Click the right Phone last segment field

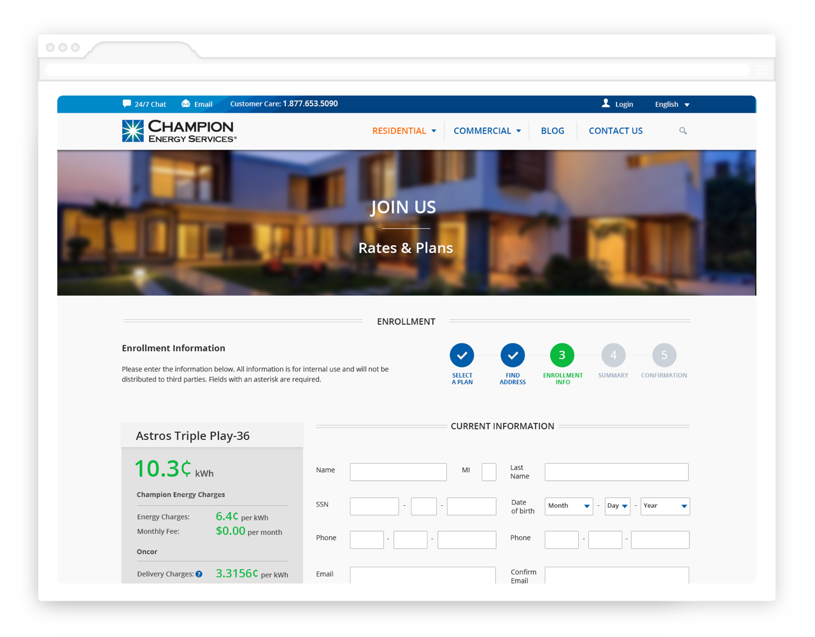pyautogui.click(x=660, y=540)
